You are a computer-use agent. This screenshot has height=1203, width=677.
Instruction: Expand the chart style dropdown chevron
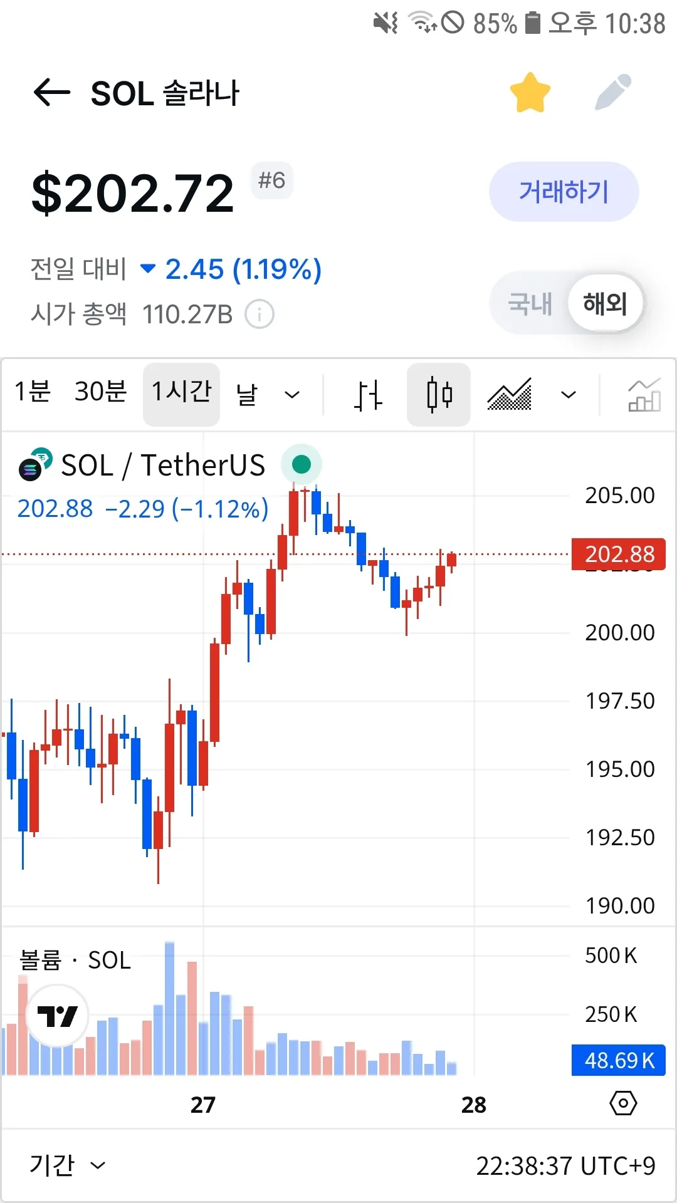coord(569,395)
